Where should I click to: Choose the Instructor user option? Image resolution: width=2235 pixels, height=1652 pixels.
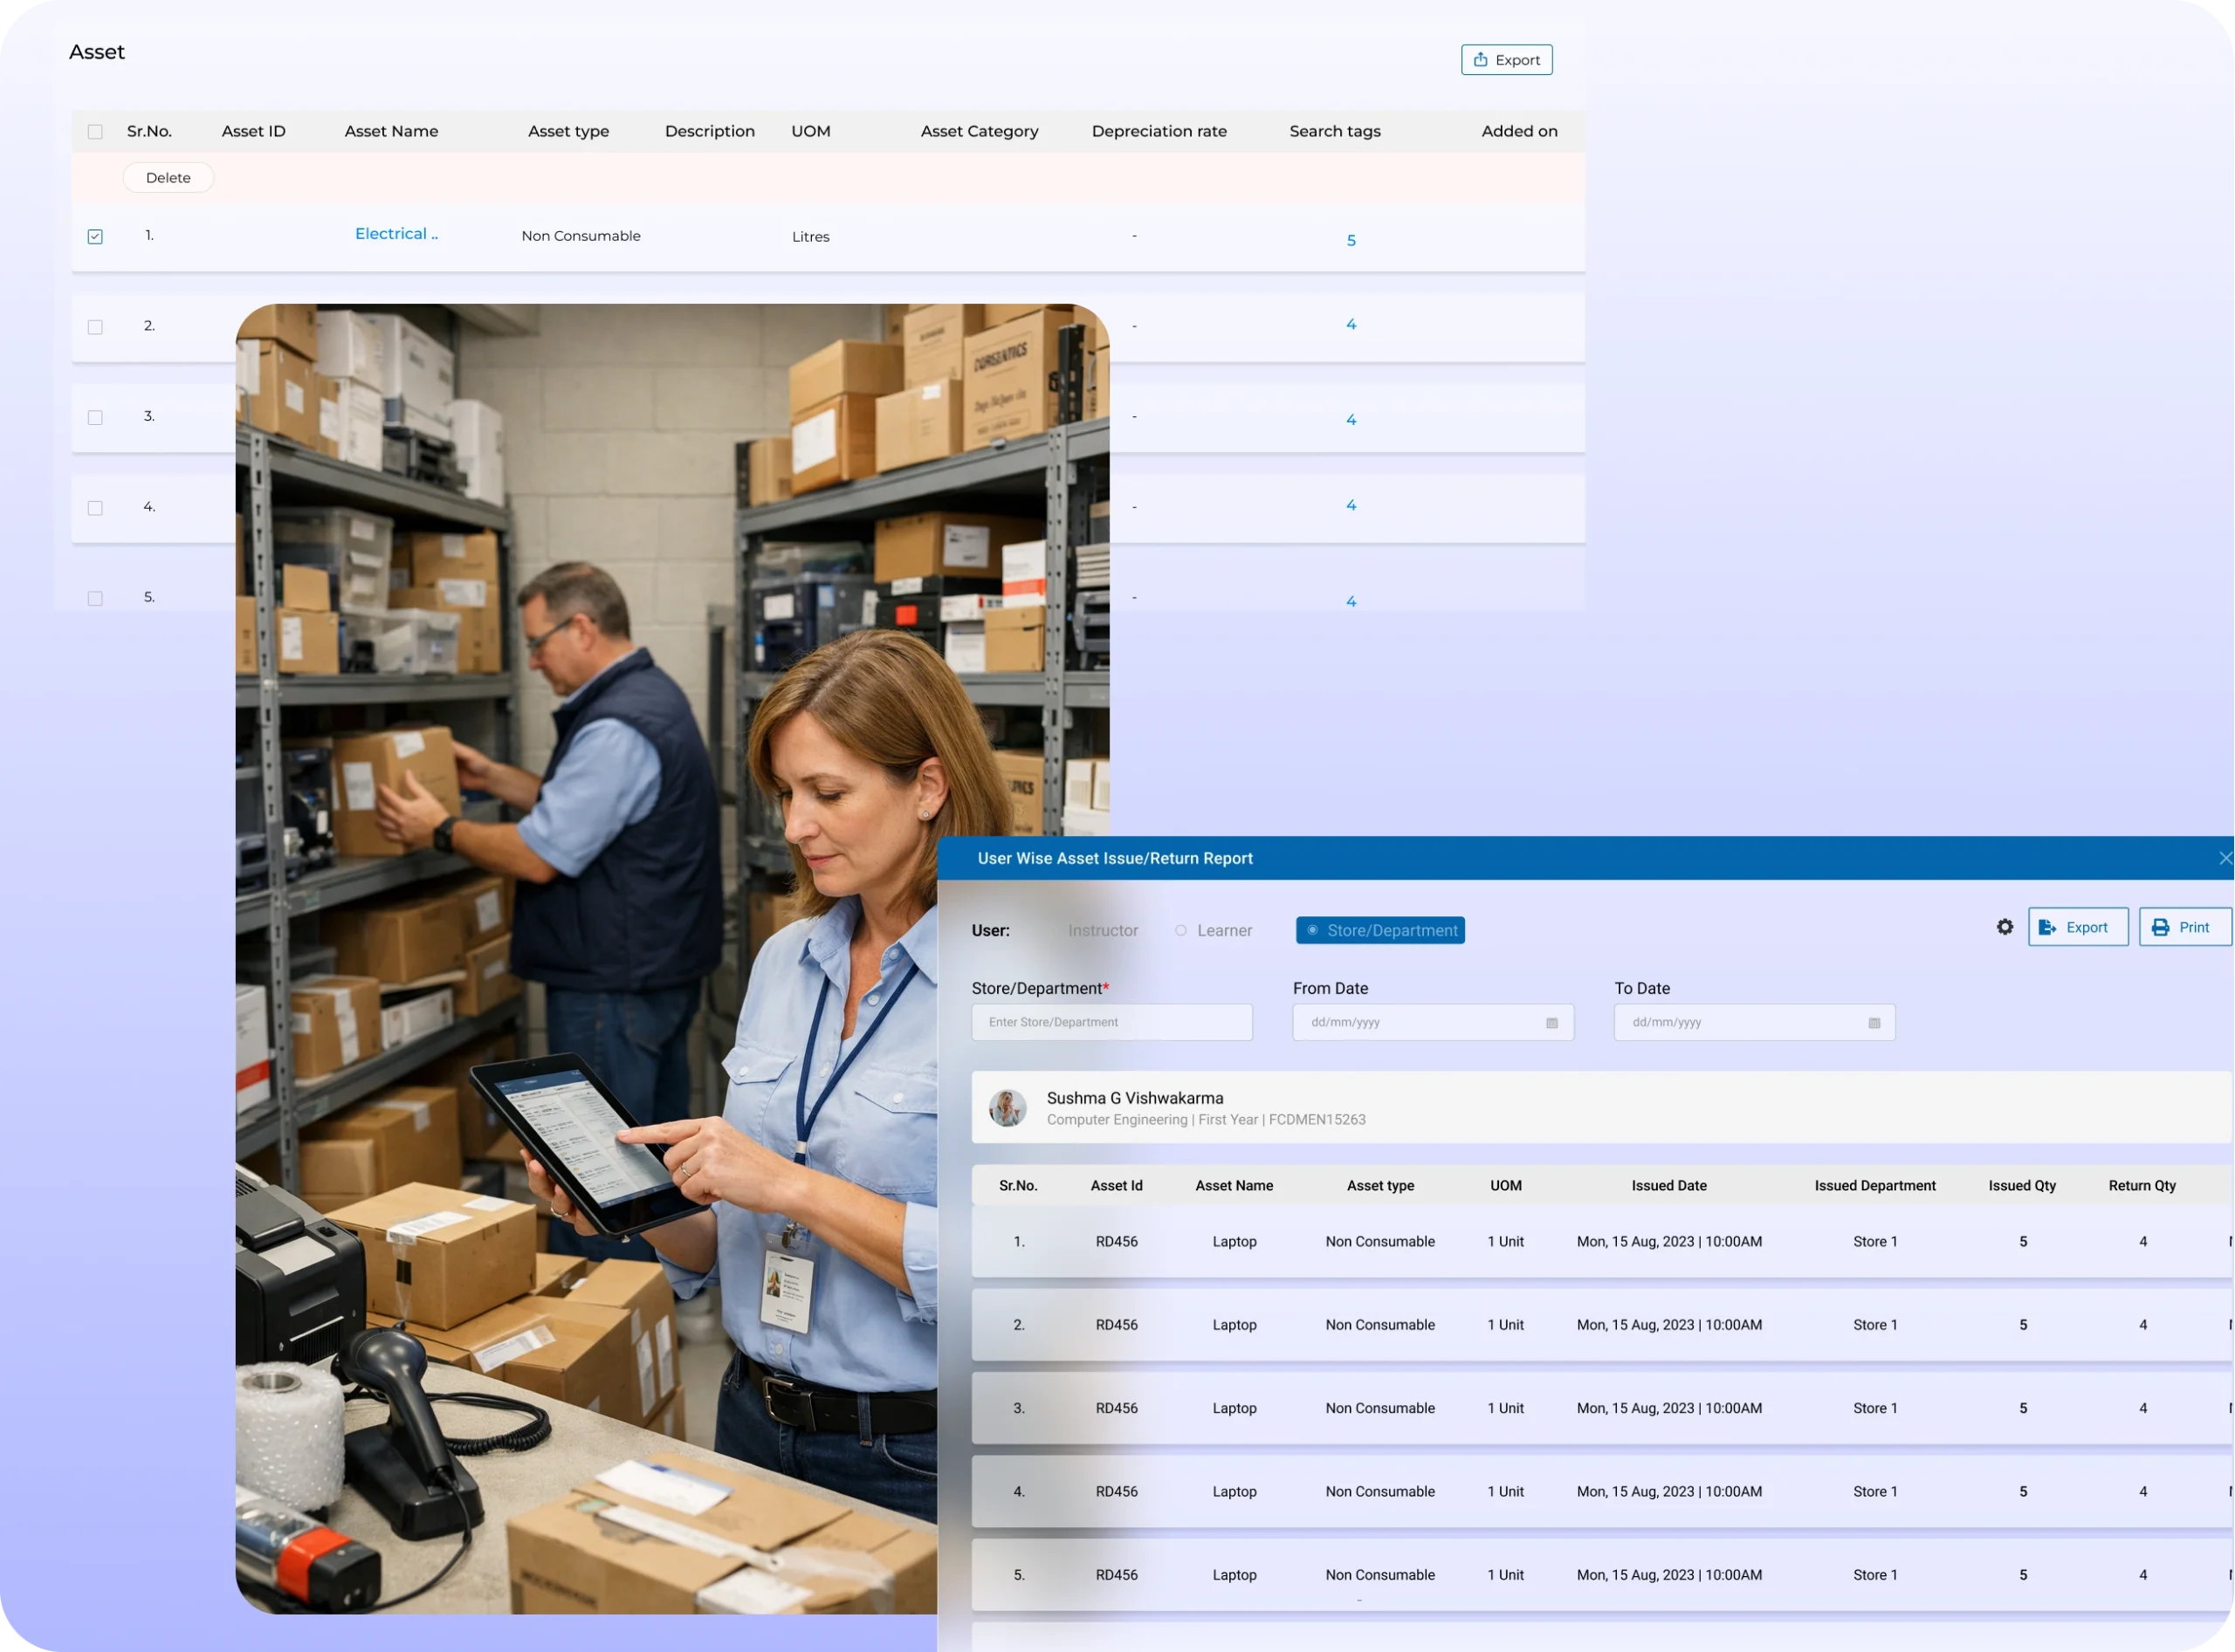coord(1102,930)
